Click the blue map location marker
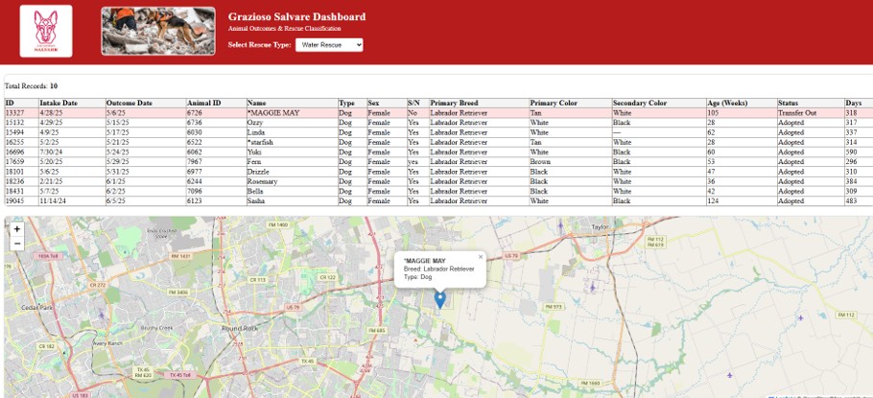The width and height of the screenshot is (873, 398). point(440,299)
